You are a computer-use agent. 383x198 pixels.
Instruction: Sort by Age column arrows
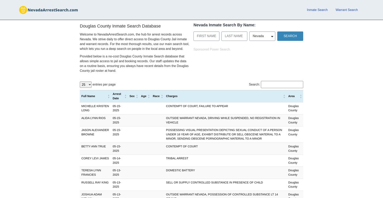[149, 96]
